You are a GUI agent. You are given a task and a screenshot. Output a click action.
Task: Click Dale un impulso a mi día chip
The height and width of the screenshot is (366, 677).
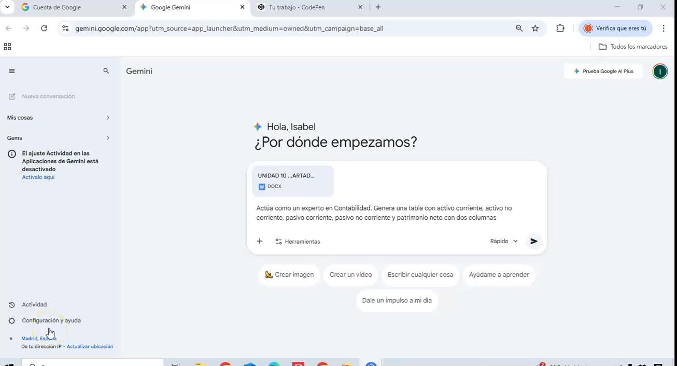click(x=397, y=301)
